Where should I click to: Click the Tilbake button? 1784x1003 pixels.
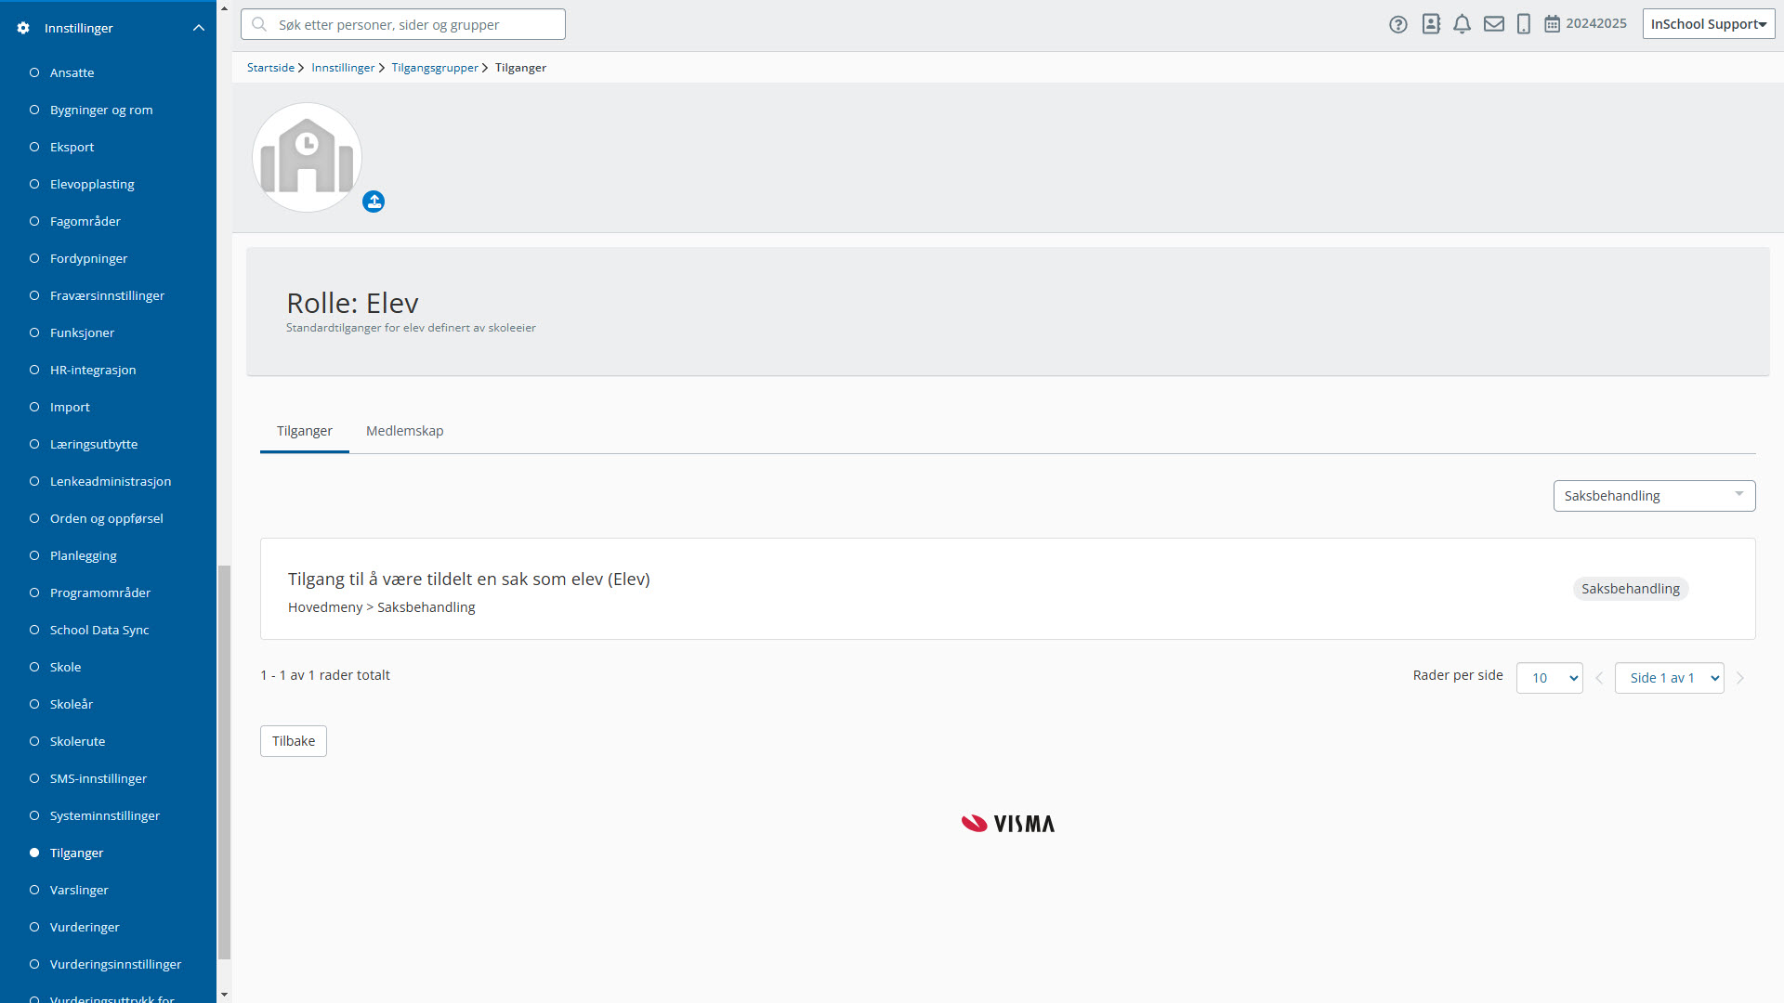tap(294, 741)
